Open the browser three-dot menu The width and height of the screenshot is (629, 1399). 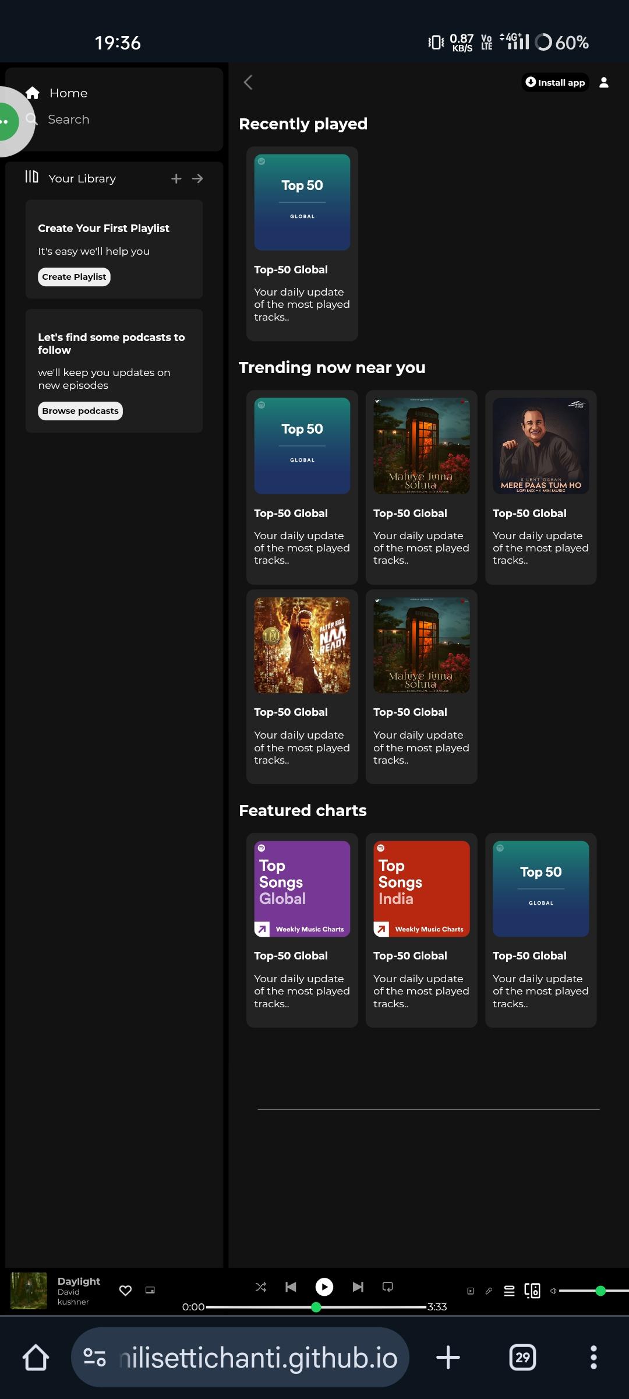593,1358
